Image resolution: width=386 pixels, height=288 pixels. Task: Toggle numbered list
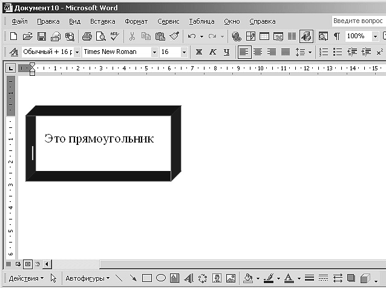[324, 52]
